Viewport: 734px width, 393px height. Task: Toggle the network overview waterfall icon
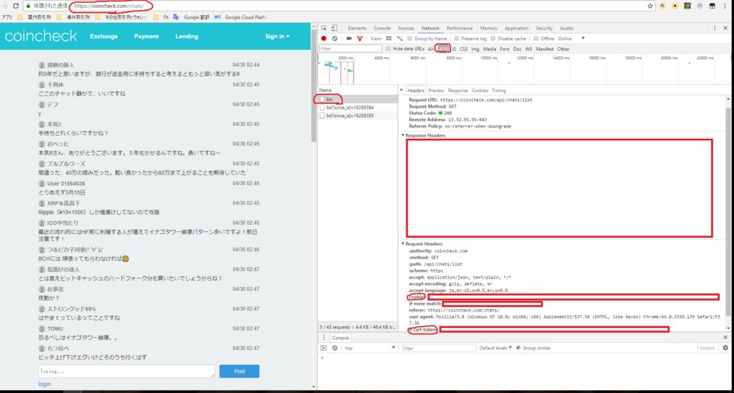[x=400, y=39]
